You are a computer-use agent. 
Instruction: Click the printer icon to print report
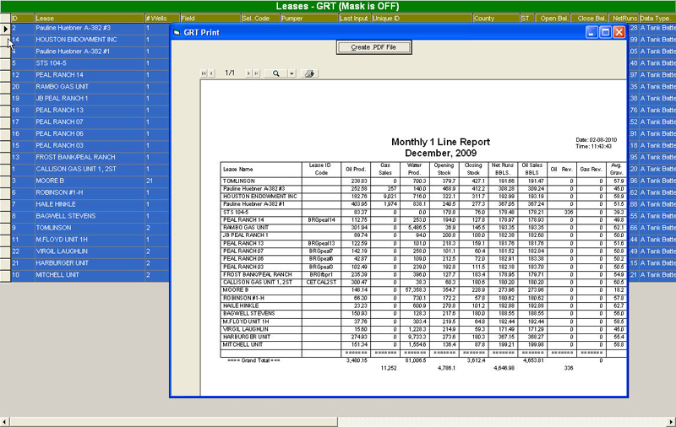pos(309,73)
